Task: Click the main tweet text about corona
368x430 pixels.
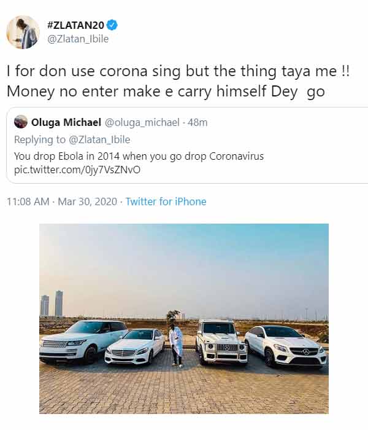Action: (x=178, y=81)
